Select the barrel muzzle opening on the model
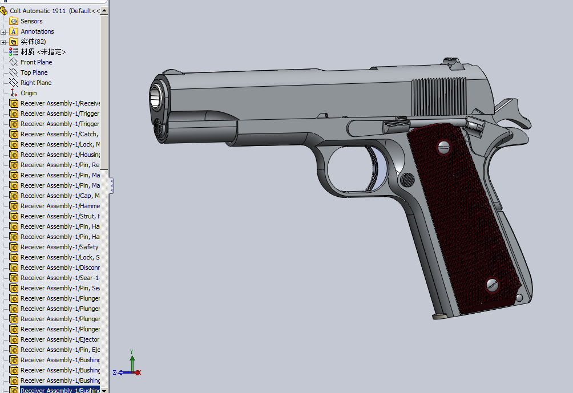 [156, 96]
